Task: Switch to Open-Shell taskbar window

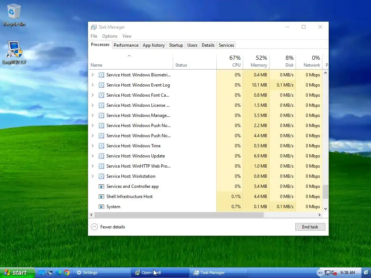Action: click(160, 273)
